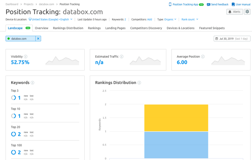Click the Average Position 6.00 value
The height and width of the screenshot is (160, 252).
(x=182, y=62)
